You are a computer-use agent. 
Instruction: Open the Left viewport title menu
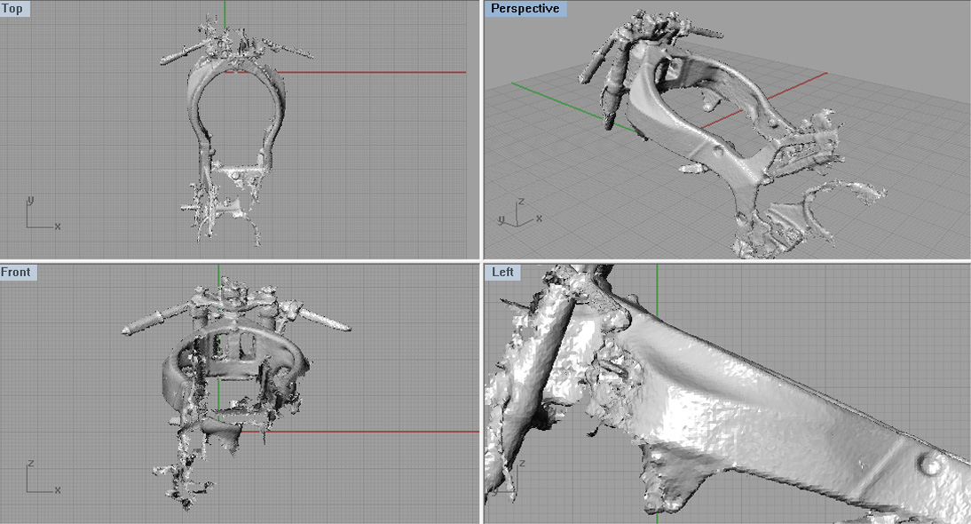coord(503,273)
